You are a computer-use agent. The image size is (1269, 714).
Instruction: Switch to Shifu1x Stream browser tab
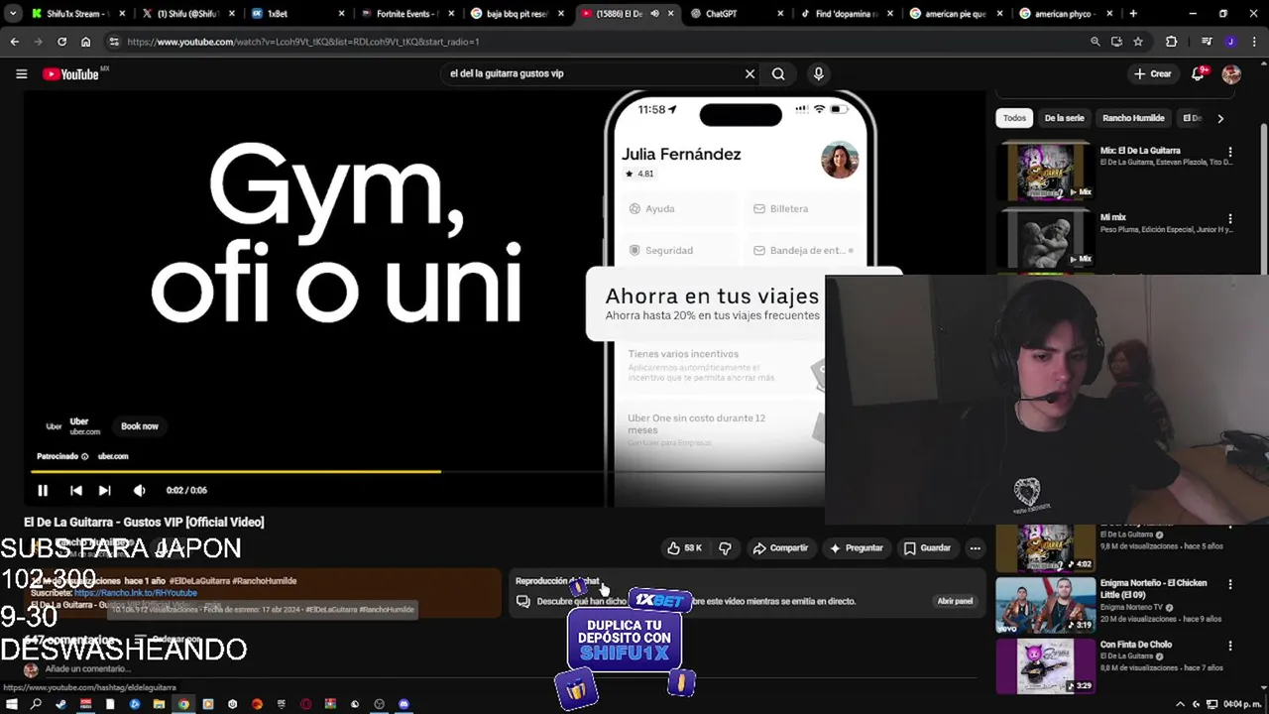point(76,14)
